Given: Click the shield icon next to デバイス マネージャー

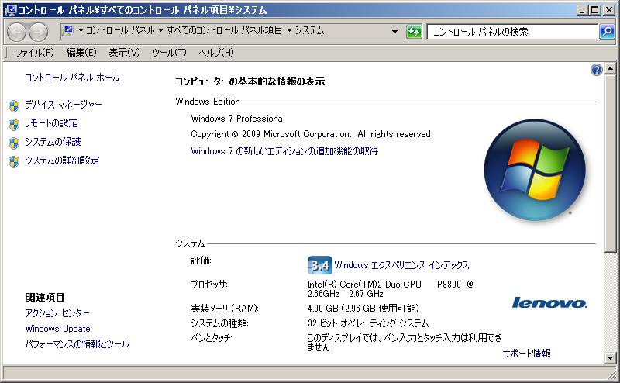Looking at the screenshot, I should 13,105.
